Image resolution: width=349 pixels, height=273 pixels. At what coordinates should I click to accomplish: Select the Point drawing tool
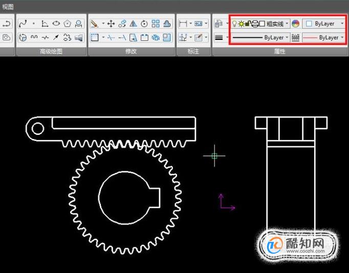tap(34, 24)
